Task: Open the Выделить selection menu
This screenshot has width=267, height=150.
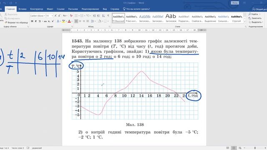Action: click(x=255, y=22)
